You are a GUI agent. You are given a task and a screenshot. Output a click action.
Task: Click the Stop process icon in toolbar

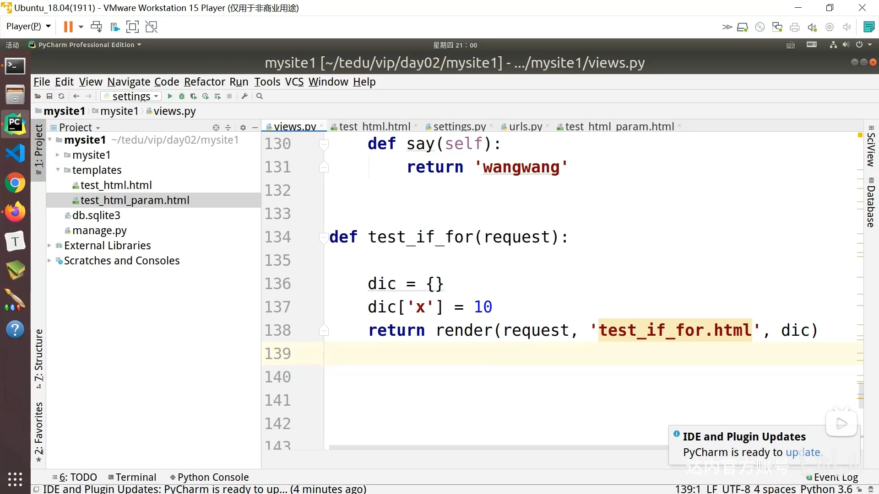(x=229, y=96)
